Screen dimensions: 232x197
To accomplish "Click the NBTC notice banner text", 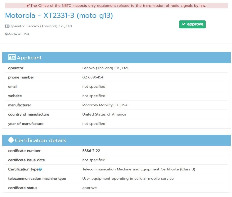I will pos(118,6).
